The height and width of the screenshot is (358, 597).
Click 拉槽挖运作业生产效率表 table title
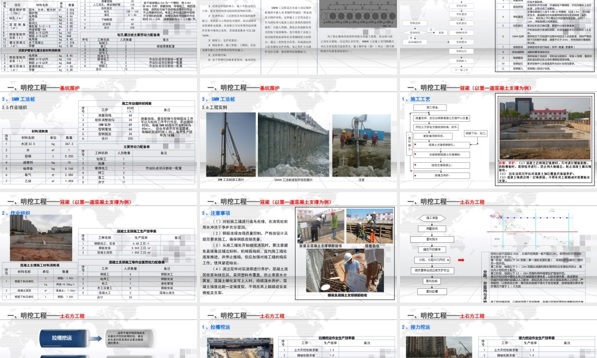point(337,338)
